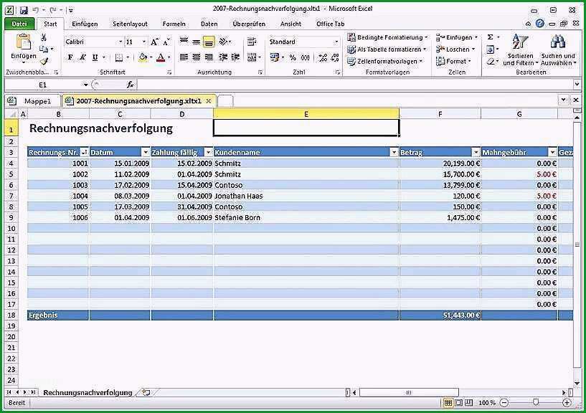The image size is (586, 413).
Task: Center text horizontally in the Ausrichtung group
Action: coord(197,57)
